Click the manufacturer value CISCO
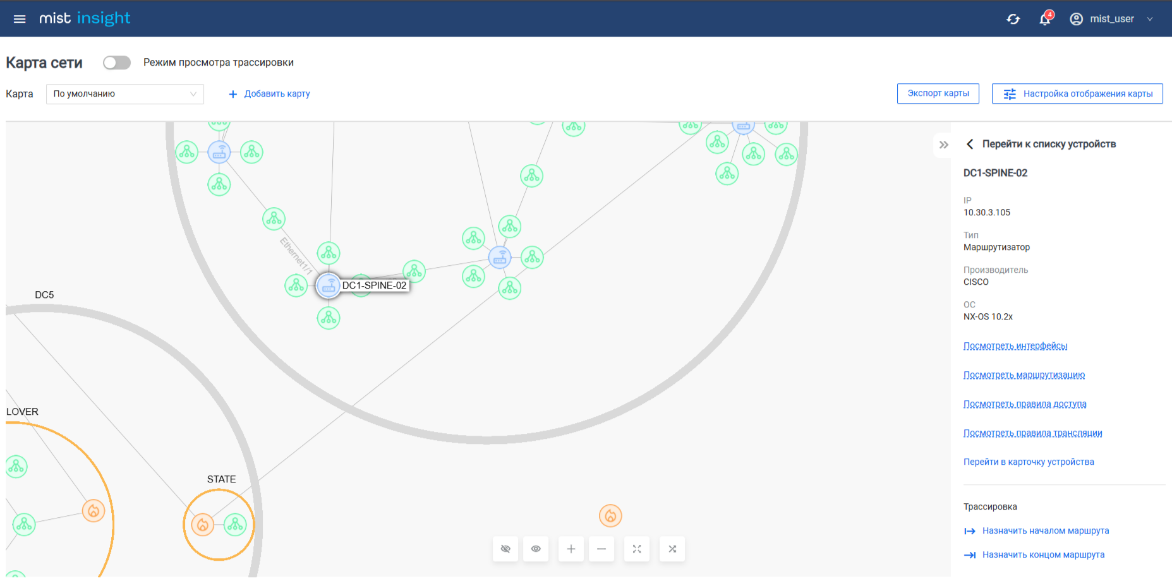 (x=976, y=282)
